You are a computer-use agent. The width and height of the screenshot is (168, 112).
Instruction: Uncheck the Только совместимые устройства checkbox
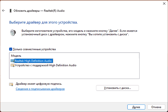[11, 49]
